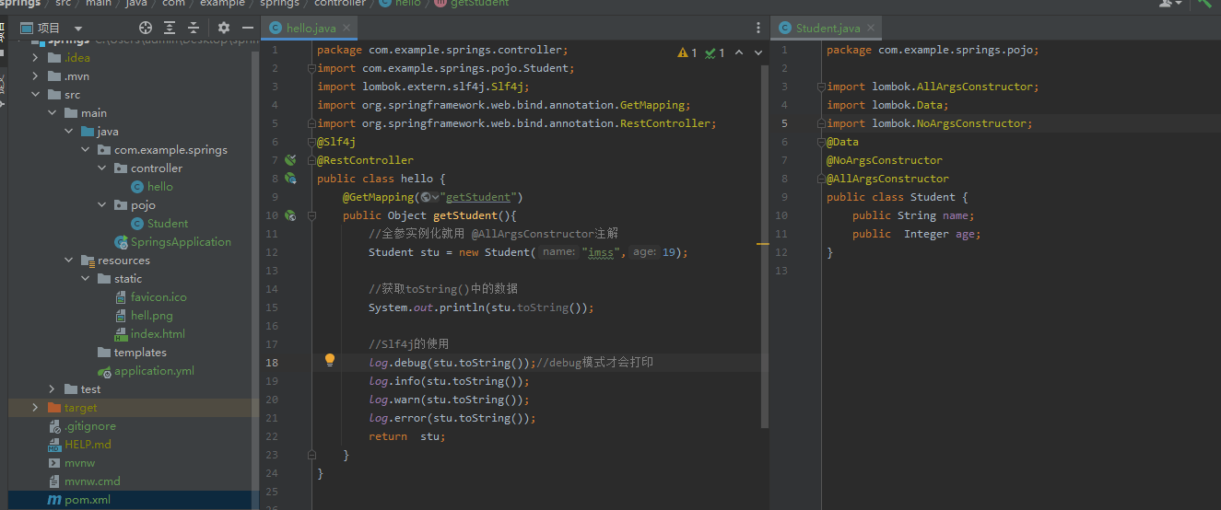Viewport: 1221px width, 510px height.
Task: Collapse the main folder
Action: [53, 113]
